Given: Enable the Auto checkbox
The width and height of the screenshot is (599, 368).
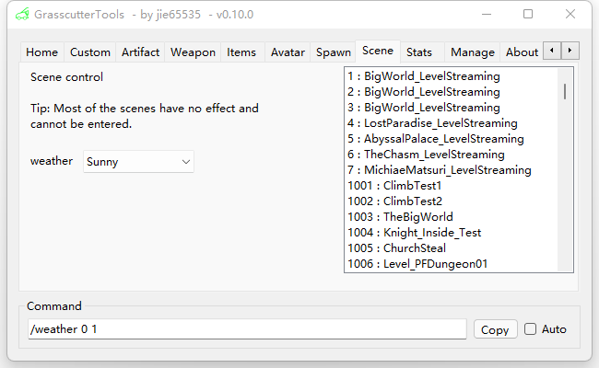Looking at the screenshot, I should tap(530, 329).
